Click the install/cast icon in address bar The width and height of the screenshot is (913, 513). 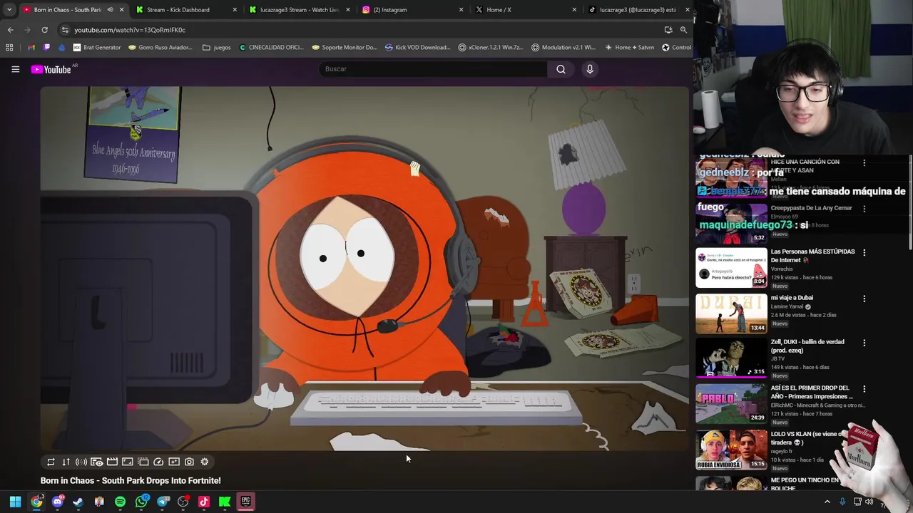click(668, 30)
